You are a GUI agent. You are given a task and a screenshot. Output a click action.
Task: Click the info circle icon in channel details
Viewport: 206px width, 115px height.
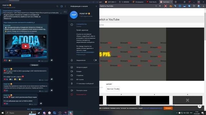pos(72,25)
